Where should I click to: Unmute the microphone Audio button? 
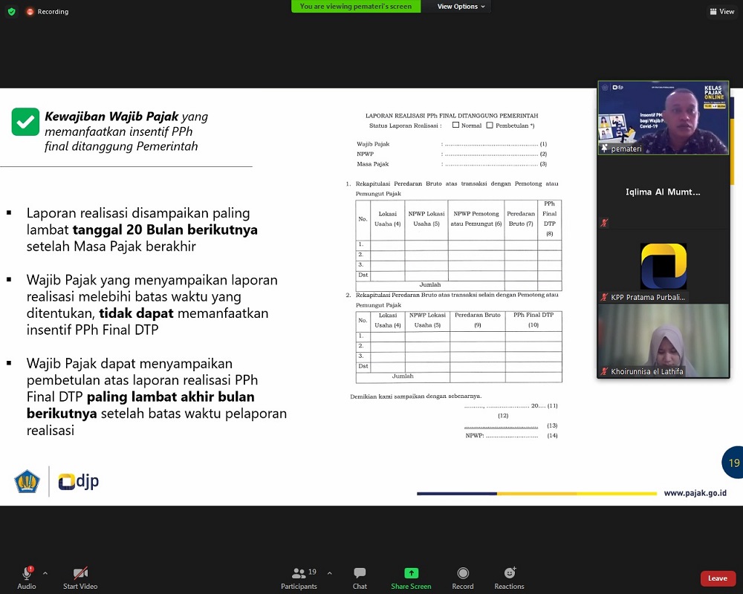click(x=27, y=574)
